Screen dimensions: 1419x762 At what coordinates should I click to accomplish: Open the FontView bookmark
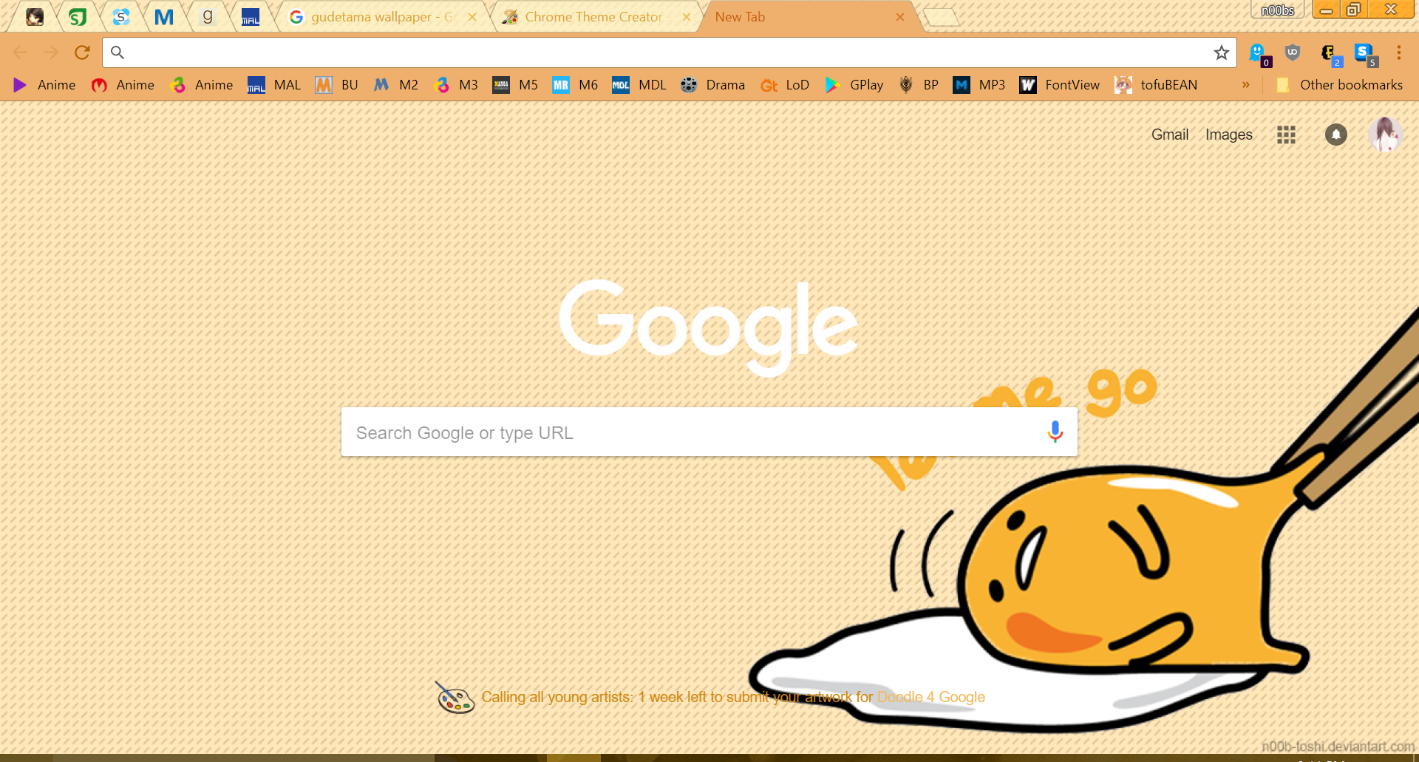(1060, 85)
